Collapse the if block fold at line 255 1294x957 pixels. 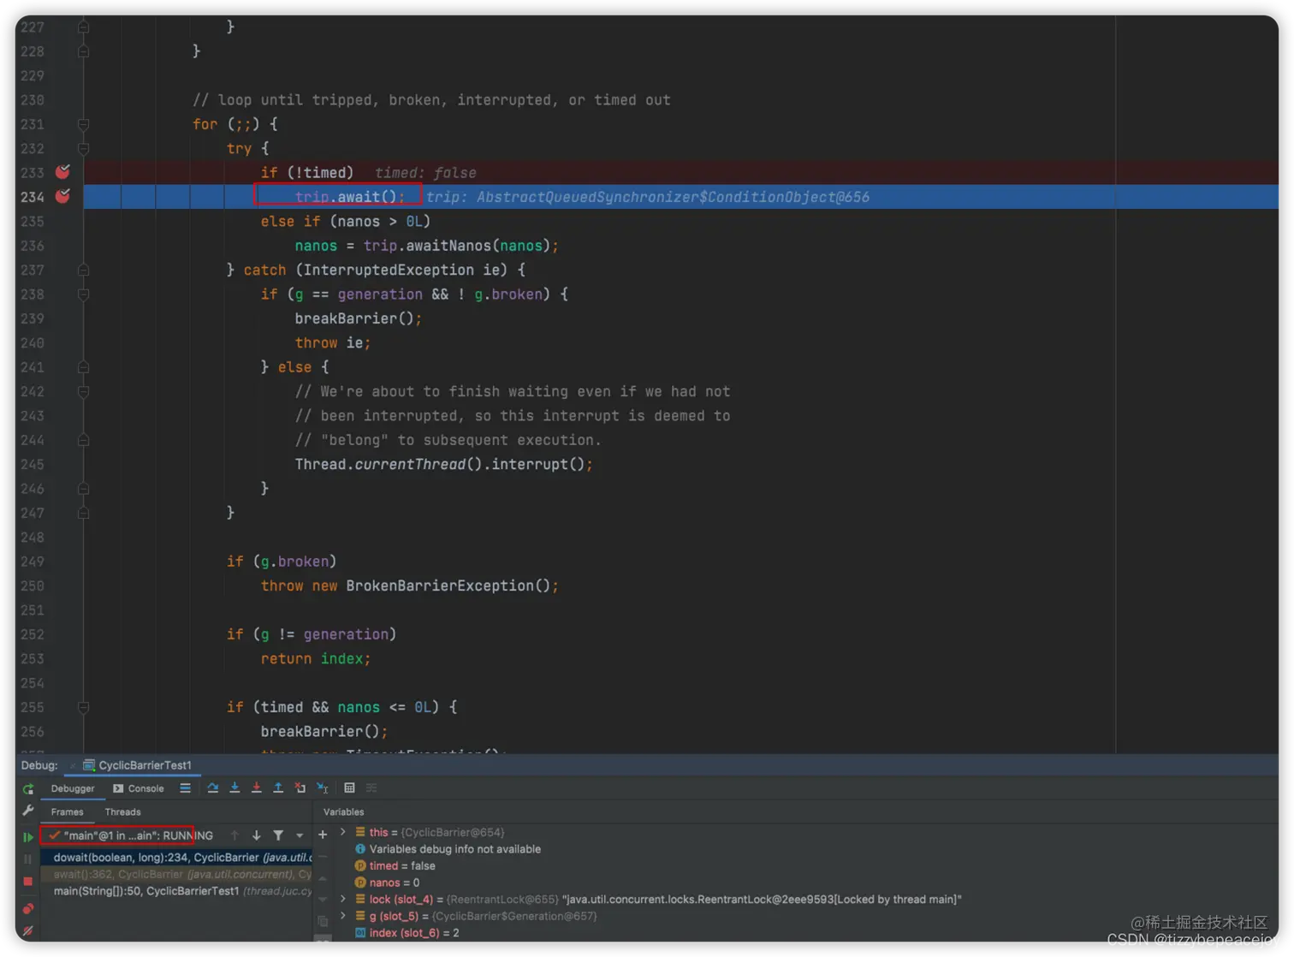point(83,707)
